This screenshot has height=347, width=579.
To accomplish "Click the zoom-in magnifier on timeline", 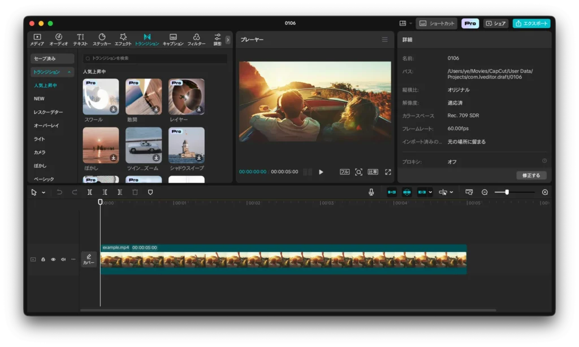I will [x=545, y=192].
